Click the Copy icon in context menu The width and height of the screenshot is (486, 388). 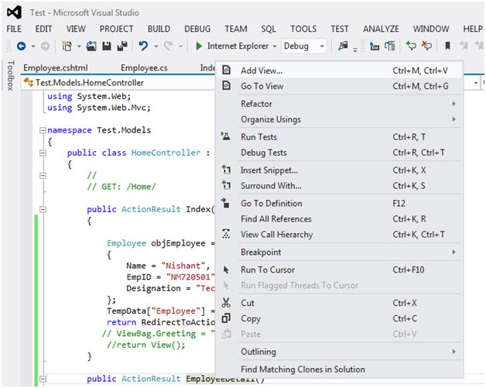pos(226,318)
